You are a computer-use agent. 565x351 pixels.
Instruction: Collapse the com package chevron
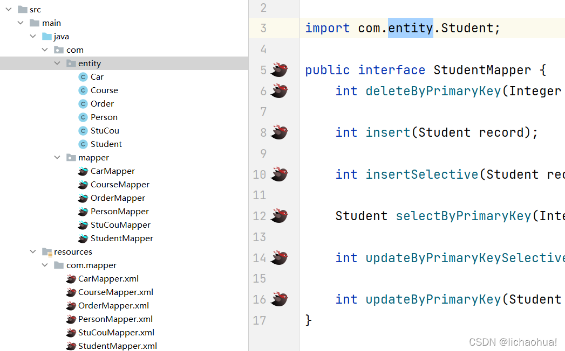(x=45, y=50)
